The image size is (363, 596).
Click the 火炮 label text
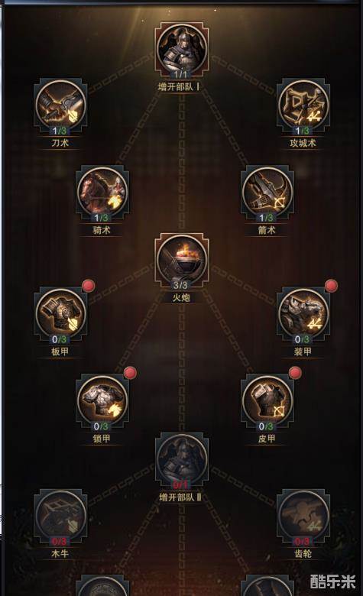pyautogui.click(x=181, y=298)
